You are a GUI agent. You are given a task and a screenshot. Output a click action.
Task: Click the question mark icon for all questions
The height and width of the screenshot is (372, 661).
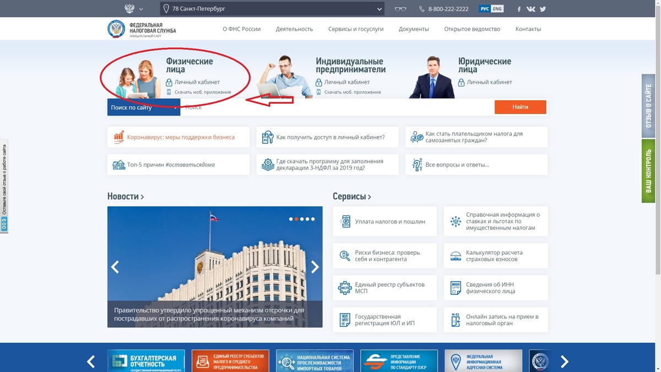[x=417, y=165]
